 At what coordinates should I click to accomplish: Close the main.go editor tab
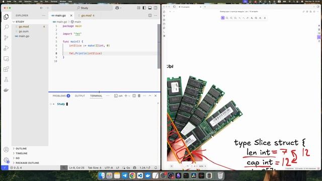point(71,16)
